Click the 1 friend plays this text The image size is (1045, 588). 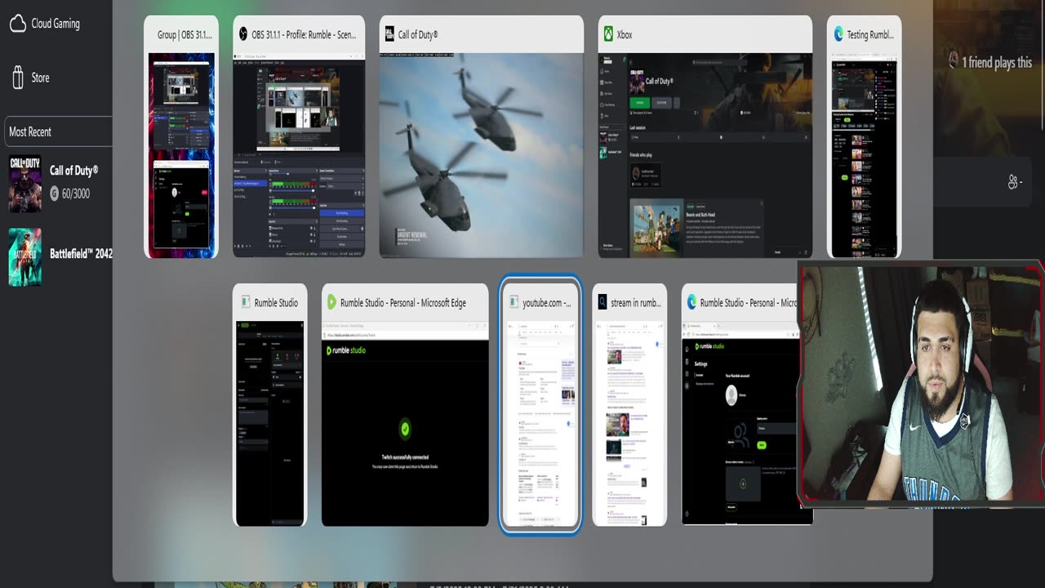(x=997, y=62)
